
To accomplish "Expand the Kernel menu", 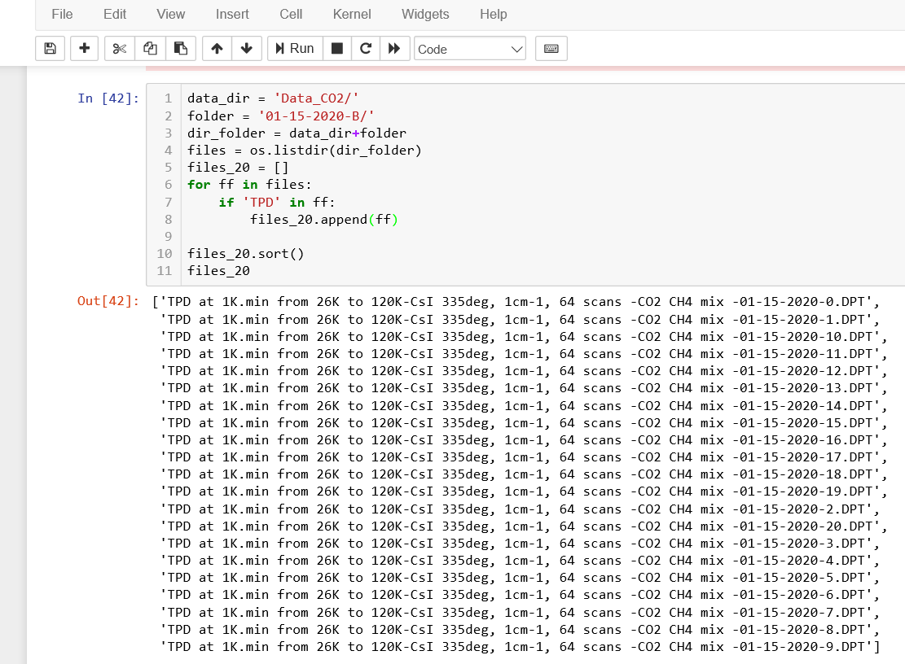I will tap(351, 14).
